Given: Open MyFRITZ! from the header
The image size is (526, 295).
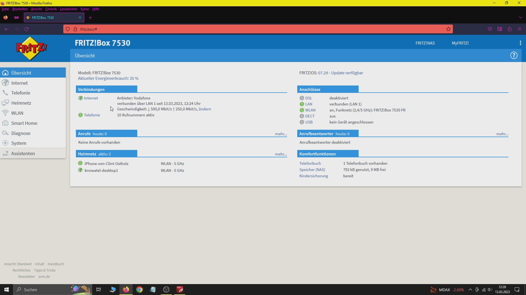Looking at the screenshot, I should coord(460,43).
